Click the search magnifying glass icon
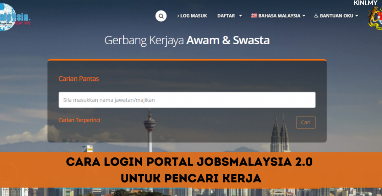382x196 pixels. [x=160, y=16]
